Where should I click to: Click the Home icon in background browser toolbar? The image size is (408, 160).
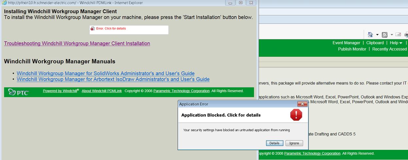click(x=371, y=35)
